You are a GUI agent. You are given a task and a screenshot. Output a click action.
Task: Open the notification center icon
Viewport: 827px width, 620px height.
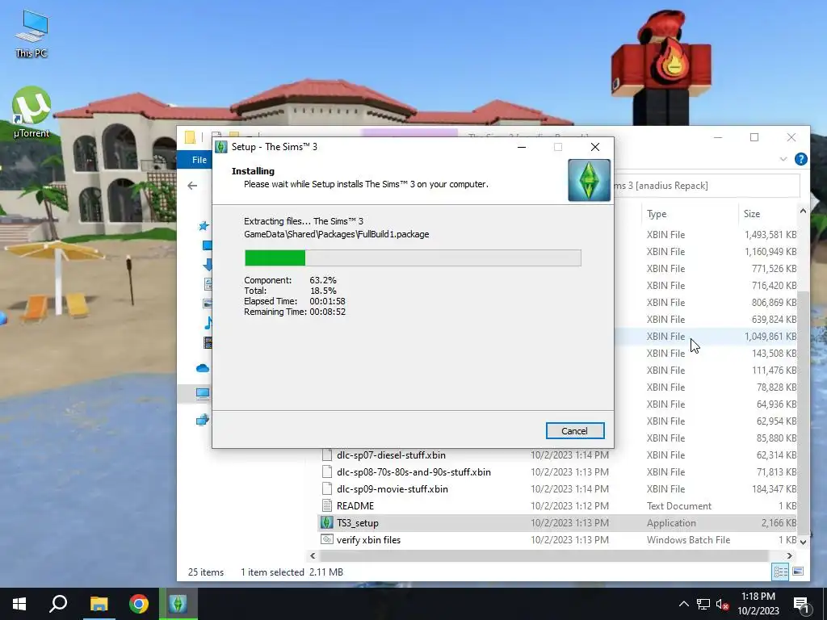tap(801, 604)
